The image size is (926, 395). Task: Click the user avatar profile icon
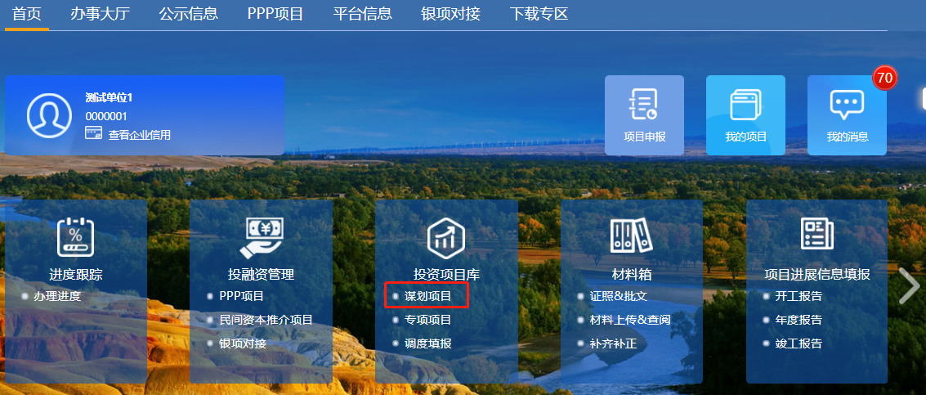[x=49, y=115]
